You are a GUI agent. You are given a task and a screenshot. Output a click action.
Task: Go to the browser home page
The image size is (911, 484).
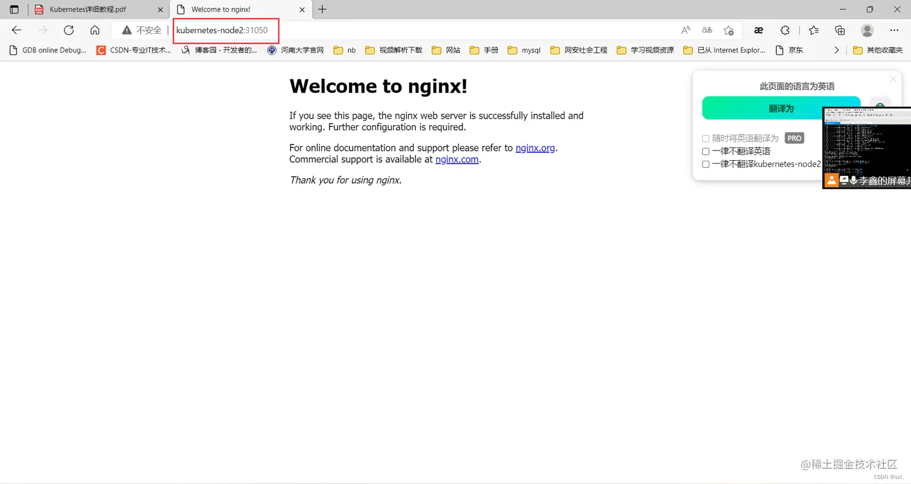pos(95,30)
